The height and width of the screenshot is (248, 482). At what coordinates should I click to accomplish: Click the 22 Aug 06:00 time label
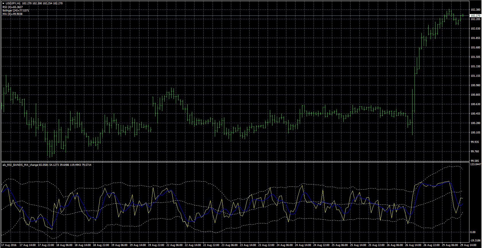175,245
